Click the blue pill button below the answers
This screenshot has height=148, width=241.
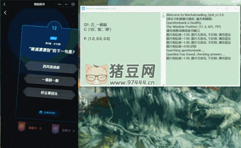pyautogui.click(x=48, y=112)
